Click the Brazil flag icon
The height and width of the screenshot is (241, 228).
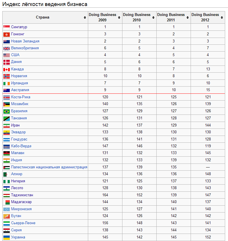(7, 111)
